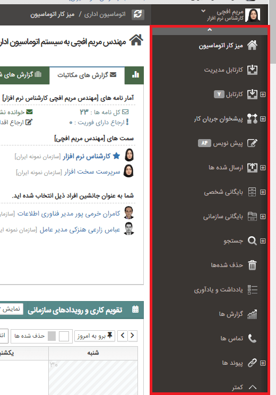Select حذف شده‌ها menu item text

pos(227,265)
